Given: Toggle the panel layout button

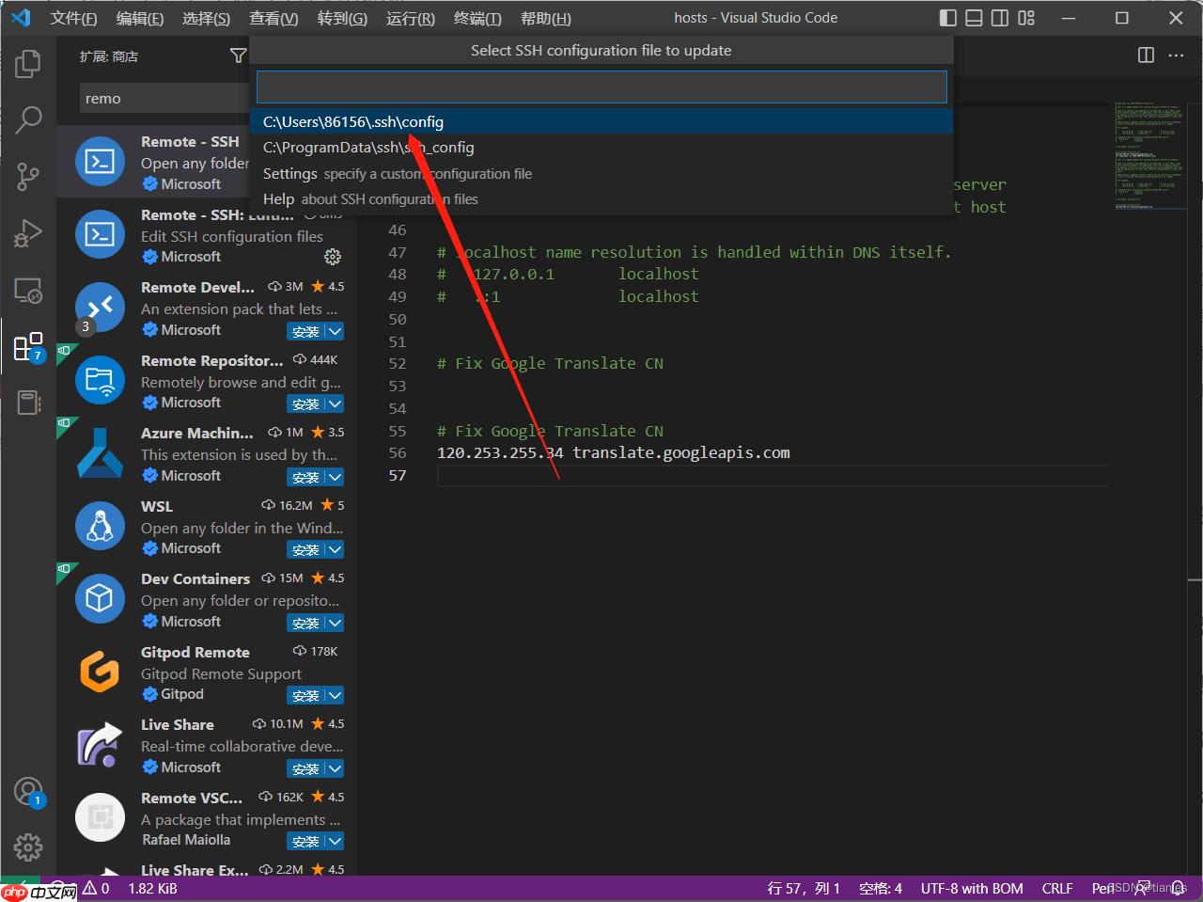Looking at the screenshot, I should coord(975,18).
